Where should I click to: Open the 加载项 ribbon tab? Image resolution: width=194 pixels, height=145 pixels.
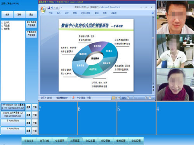(x=114, y=13)
